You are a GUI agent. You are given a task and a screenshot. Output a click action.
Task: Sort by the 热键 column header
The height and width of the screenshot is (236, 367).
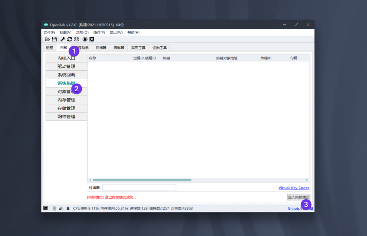(188, 58)
